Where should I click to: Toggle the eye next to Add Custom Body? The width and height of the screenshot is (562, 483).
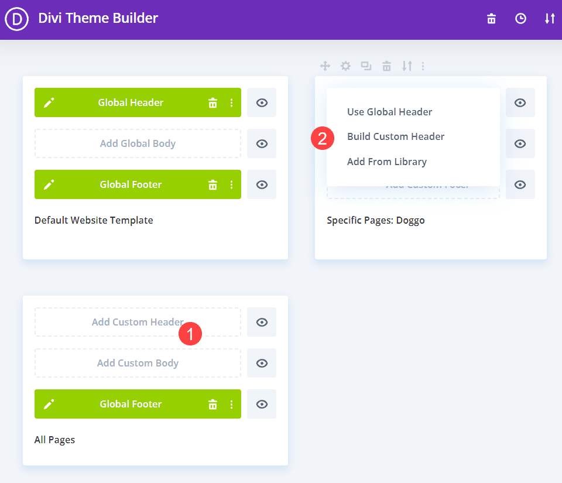click(x=262, y=363)
